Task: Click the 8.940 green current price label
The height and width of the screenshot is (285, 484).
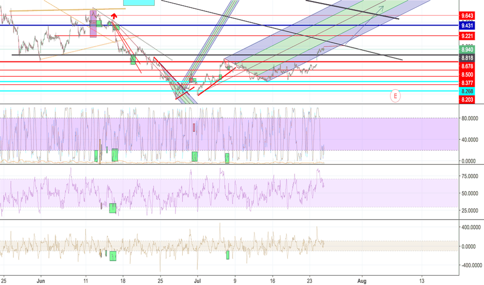Action: pos(467,49)
